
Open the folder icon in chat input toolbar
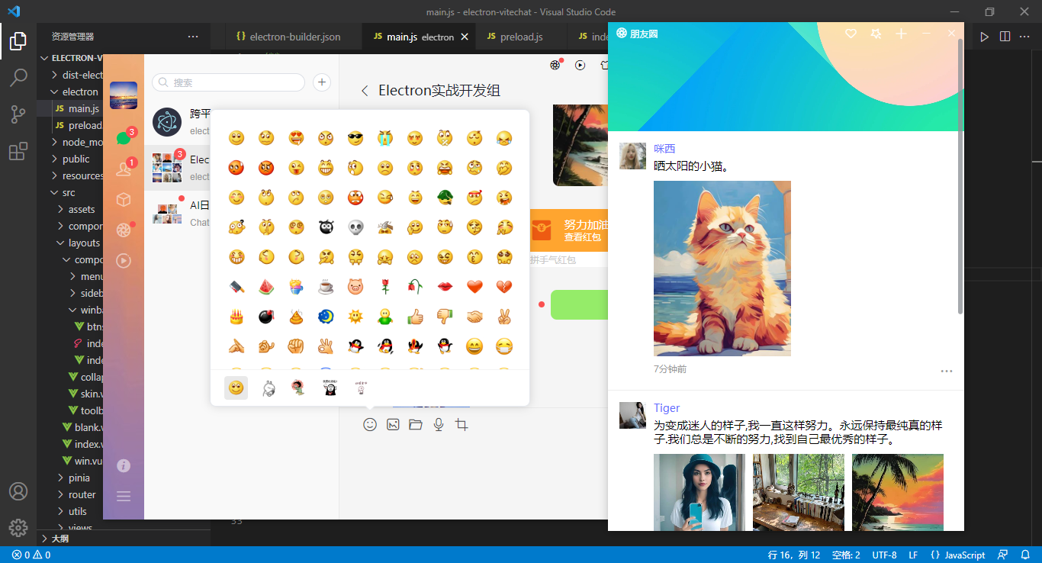coord(416,424)
